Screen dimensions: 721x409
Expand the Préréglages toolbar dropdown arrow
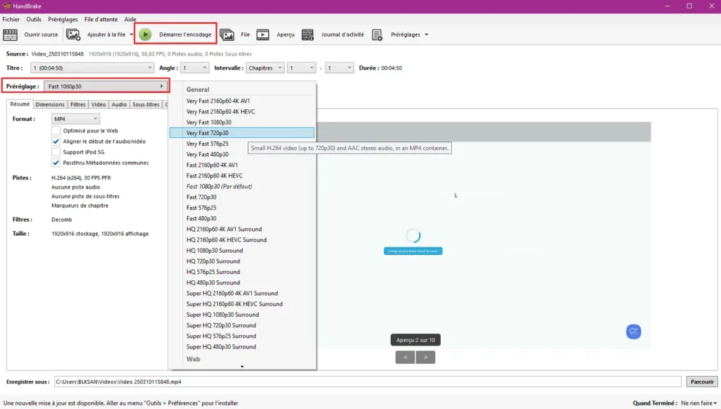point(427,34)
